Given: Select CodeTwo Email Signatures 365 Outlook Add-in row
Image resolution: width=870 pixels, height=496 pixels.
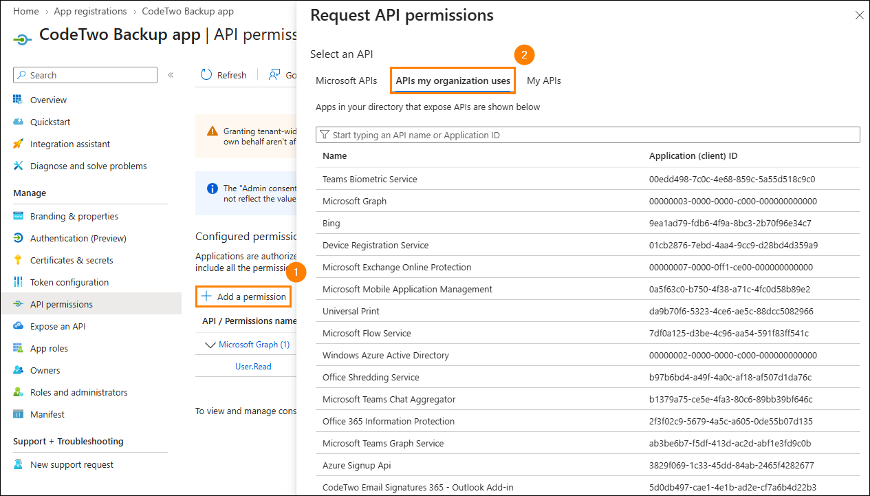Looking at the screenshot, I should 588,486.
